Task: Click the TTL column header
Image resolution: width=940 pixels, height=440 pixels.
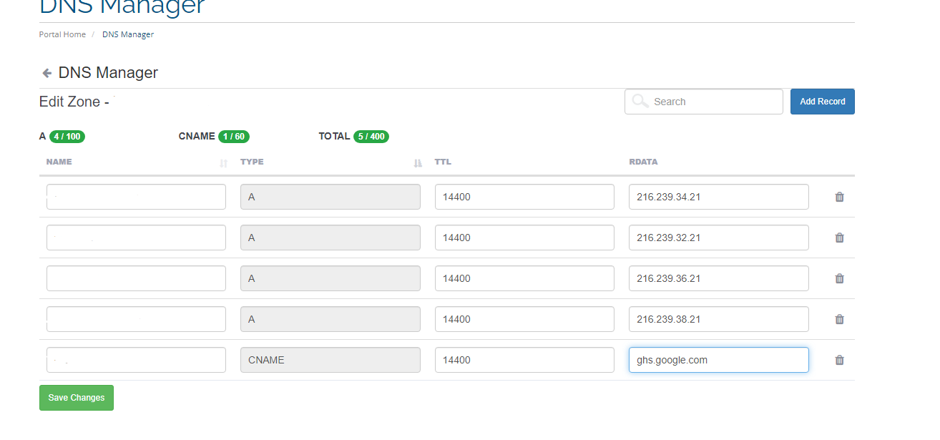Action: click(443, 162)
